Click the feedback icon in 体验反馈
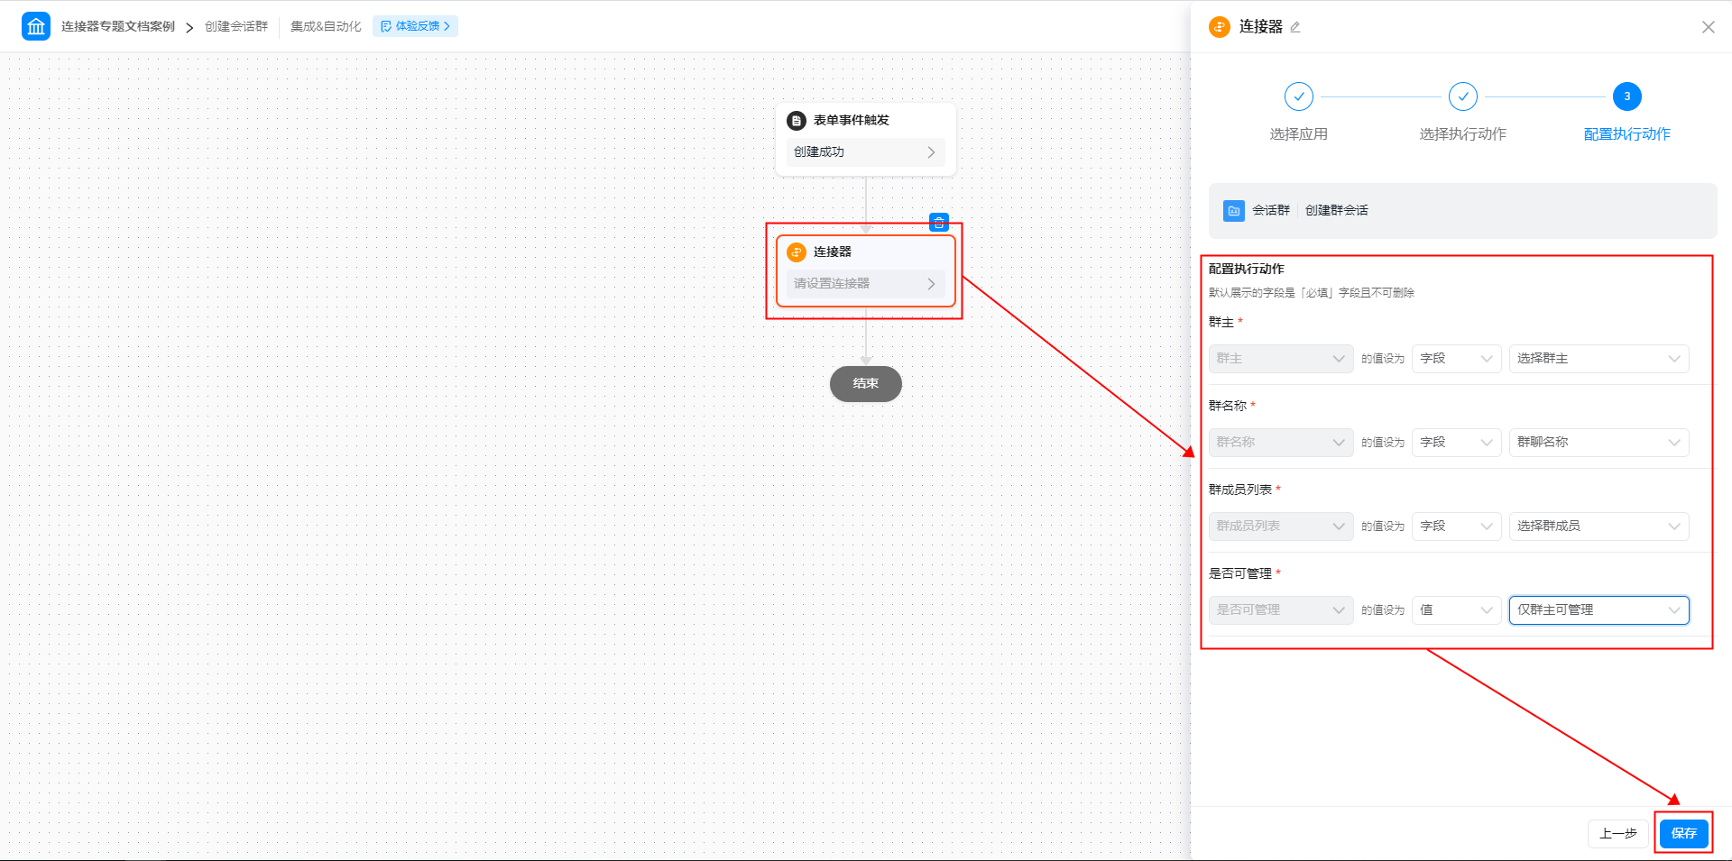Screen dimensions: 1732x861 point(386,26)
